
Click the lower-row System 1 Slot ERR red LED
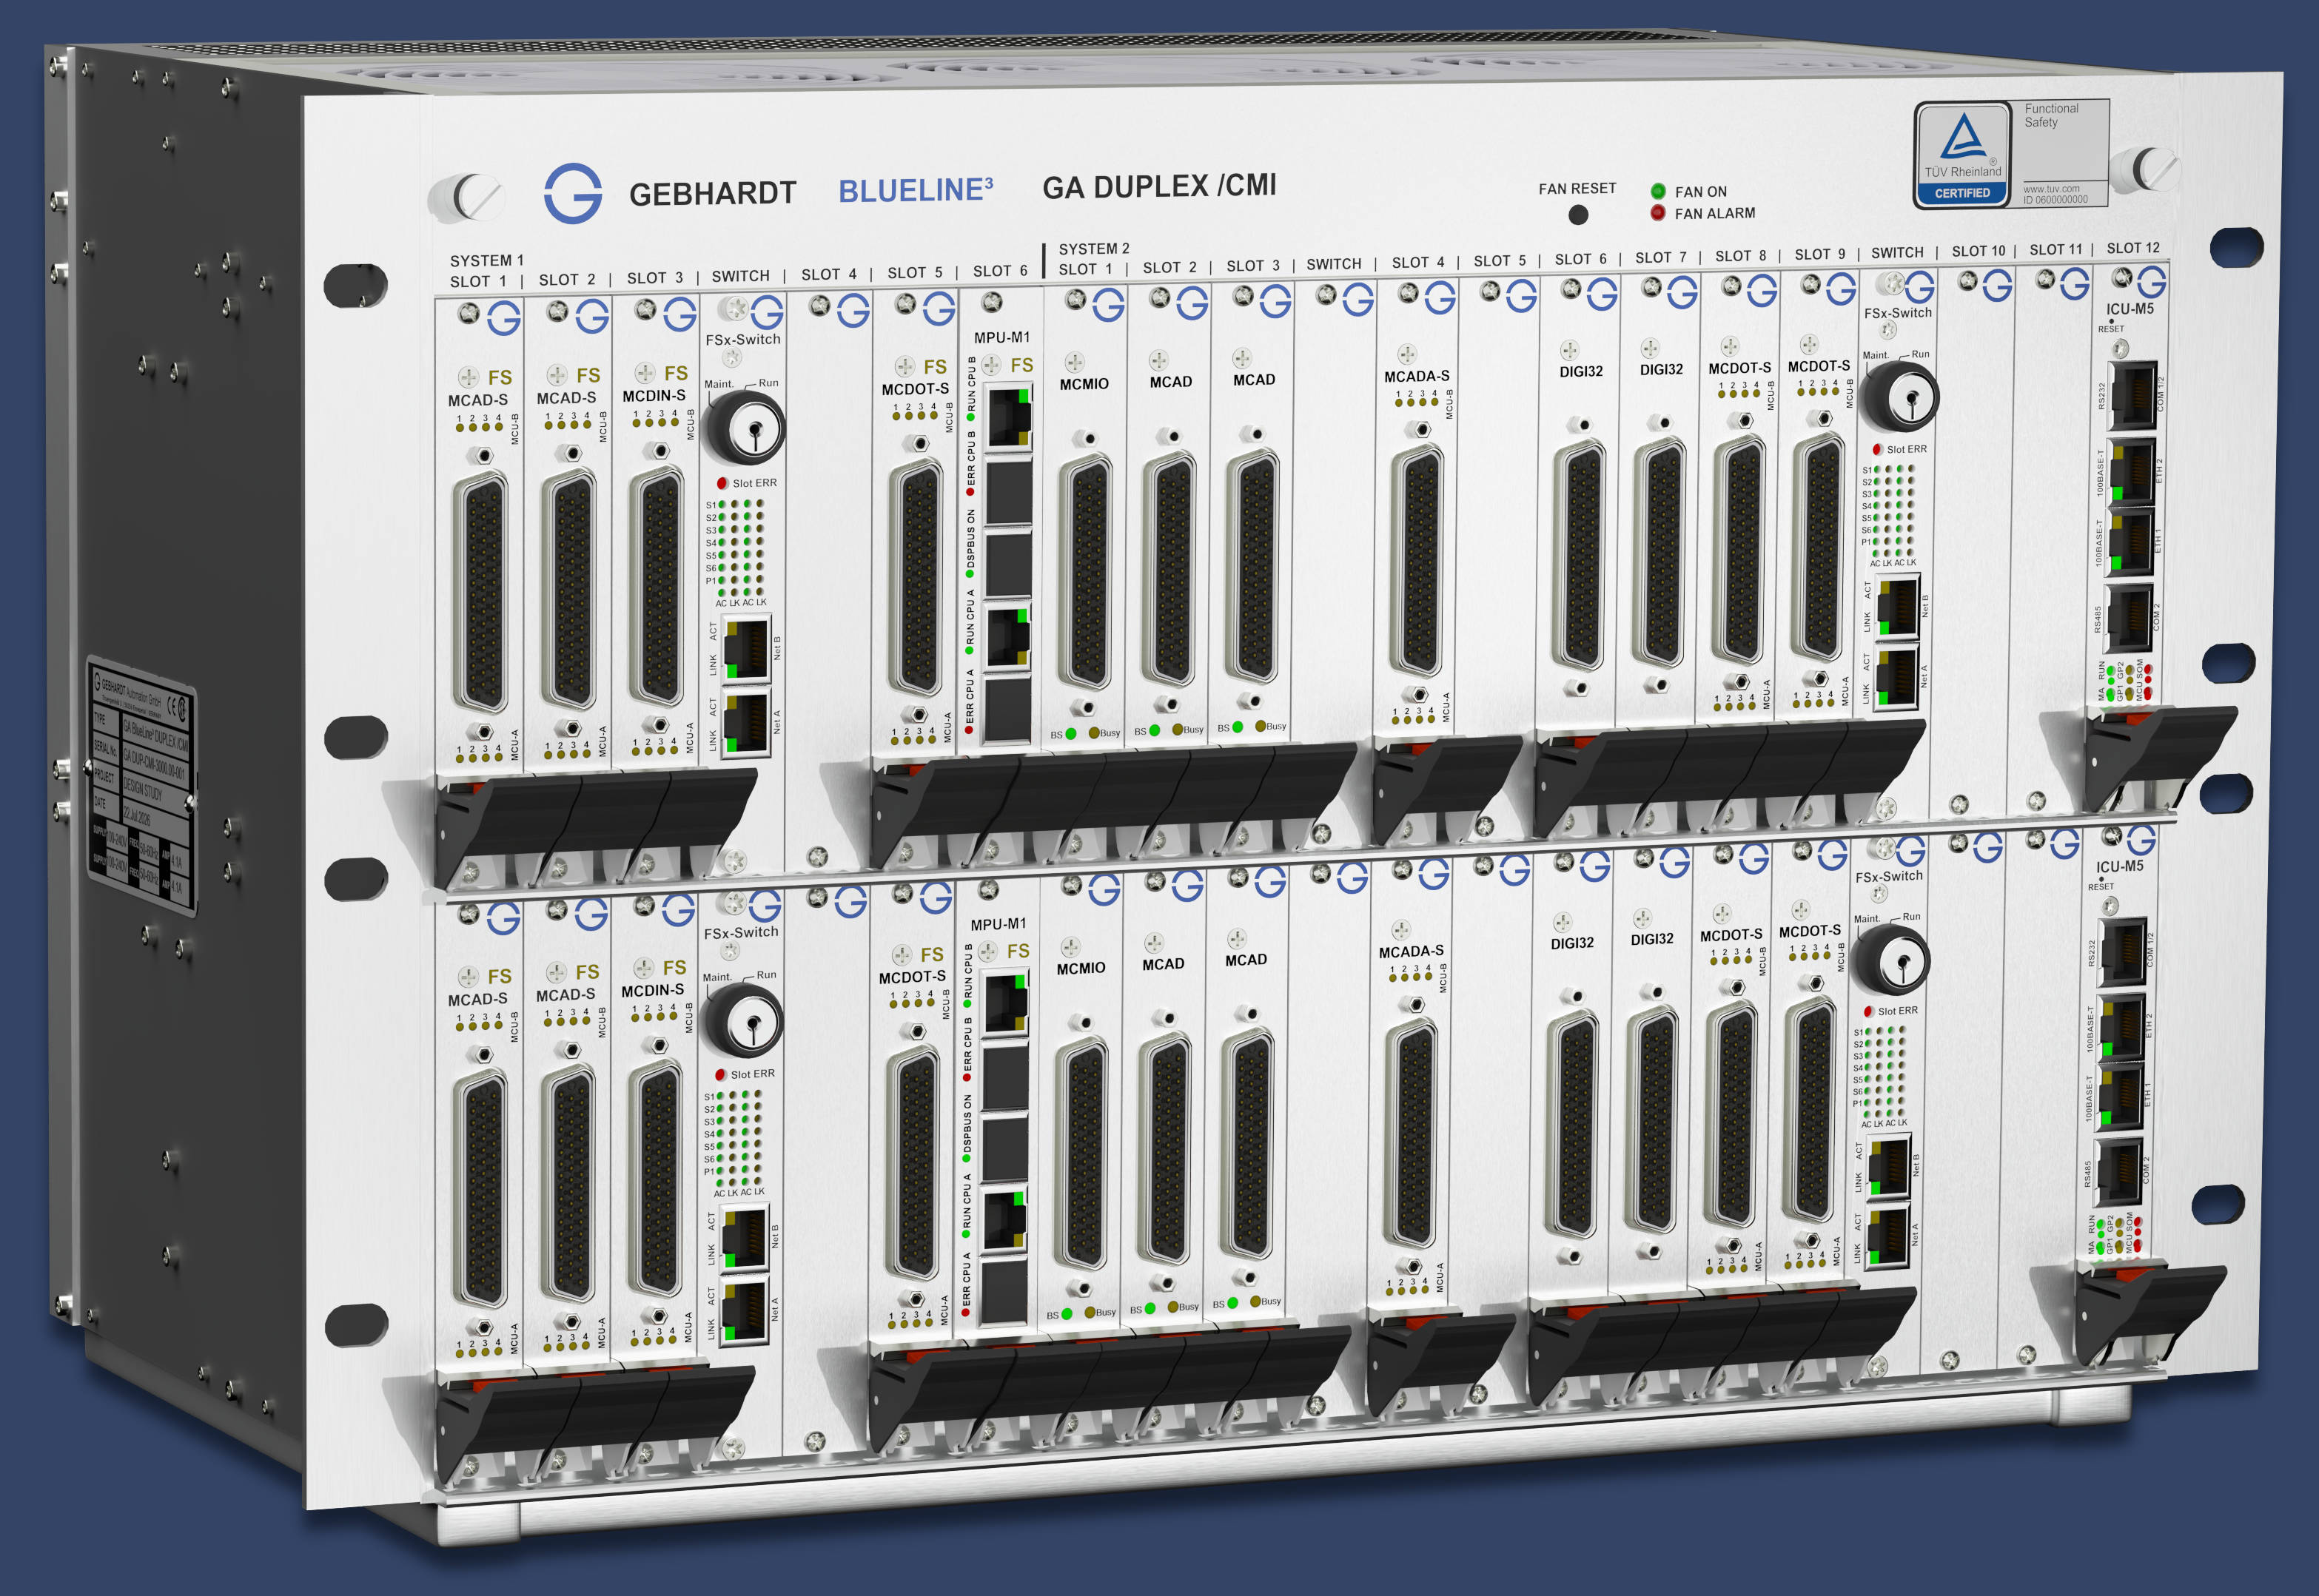click(719, 1074)
